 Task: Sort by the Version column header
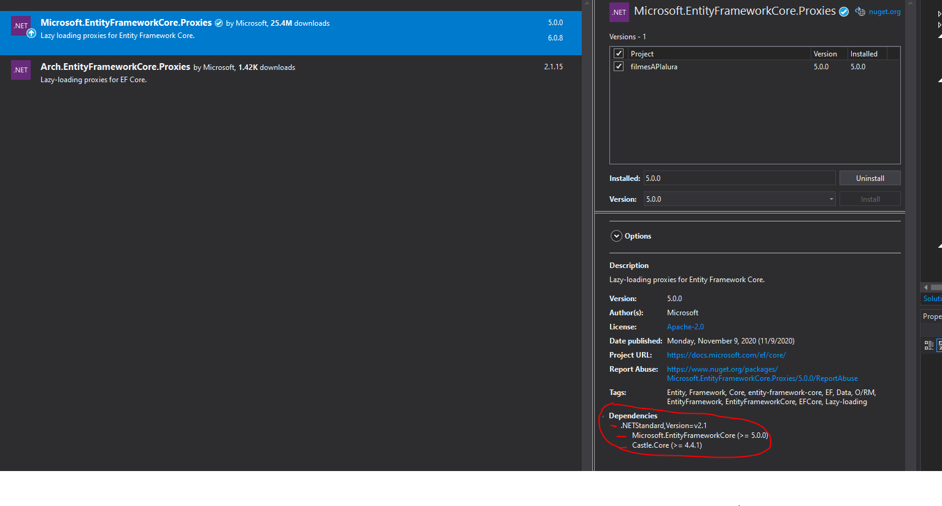pyautogui.click(x=829, y=54)
